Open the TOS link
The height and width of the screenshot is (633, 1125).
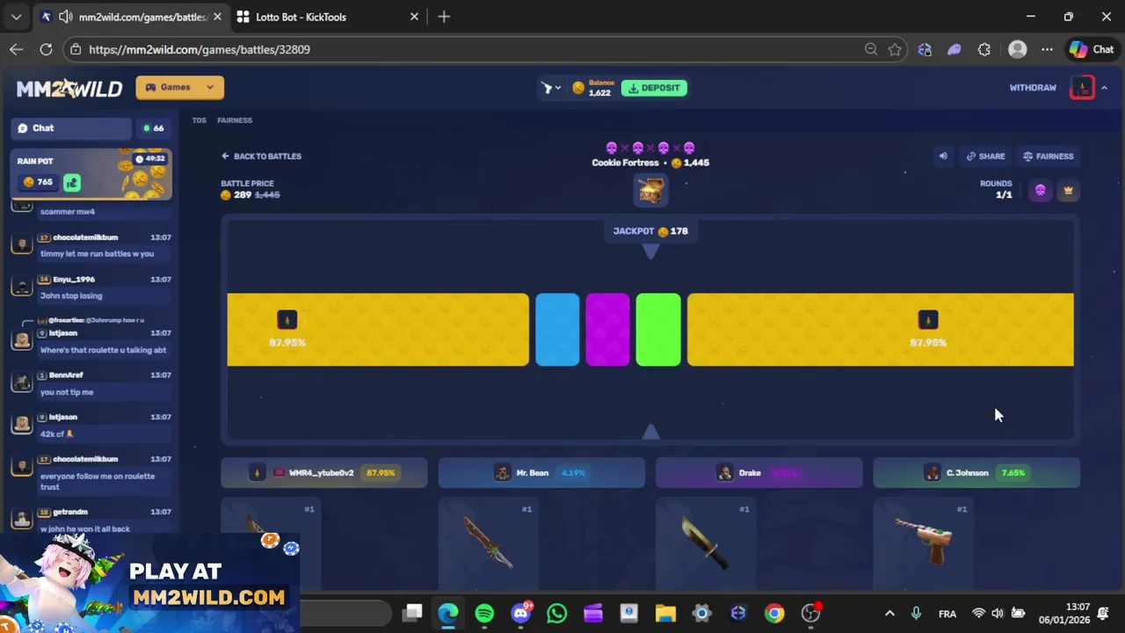pyautogui.click(x=200, y=120)
